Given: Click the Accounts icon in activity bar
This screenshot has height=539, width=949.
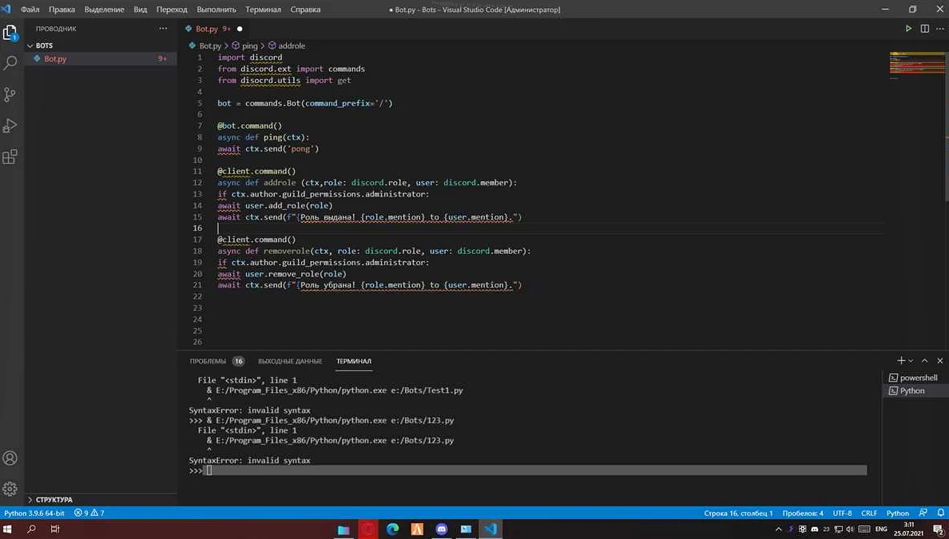Looking at the screenshot, I should [x=10, y=458].
